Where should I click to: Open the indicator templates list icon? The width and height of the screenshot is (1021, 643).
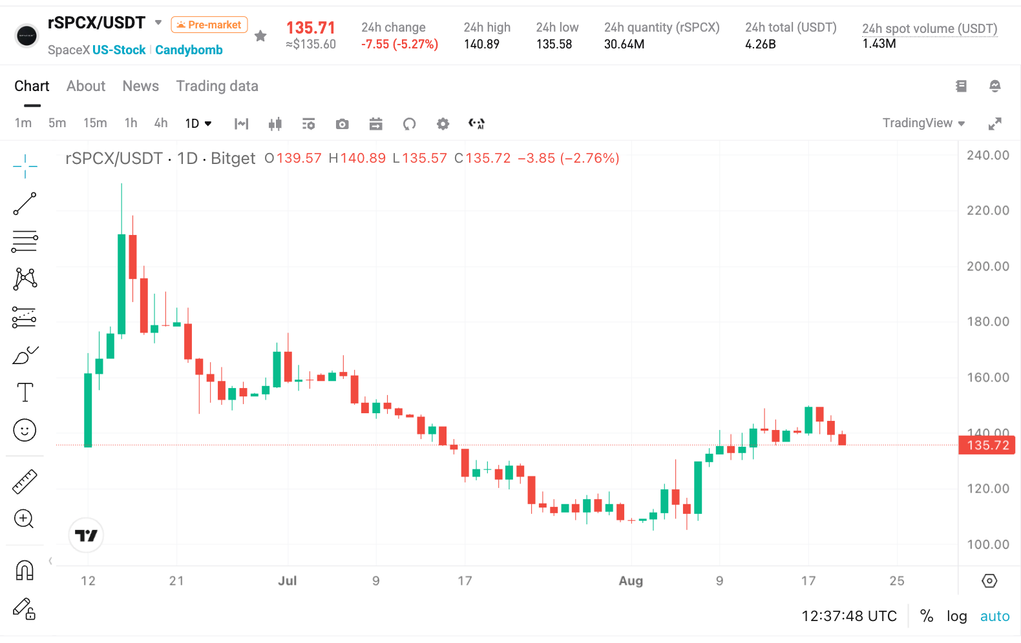pos(309,124)
